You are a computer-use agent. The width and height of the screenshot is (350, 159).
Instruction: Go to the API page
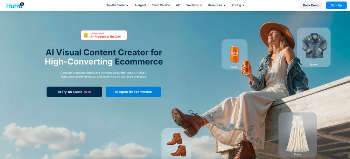[178, 5]
